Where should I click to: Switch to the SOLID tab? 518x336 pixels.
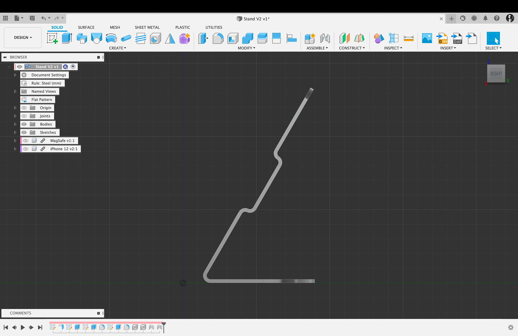coord(57,27)
